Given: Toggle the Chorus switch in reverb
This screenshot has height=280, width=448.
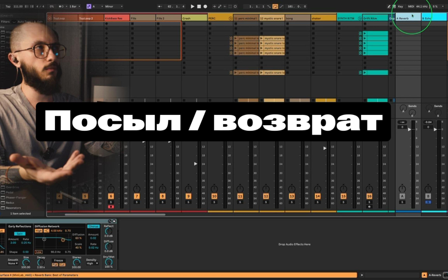Looking at the screenshot, I should [93, 226].
